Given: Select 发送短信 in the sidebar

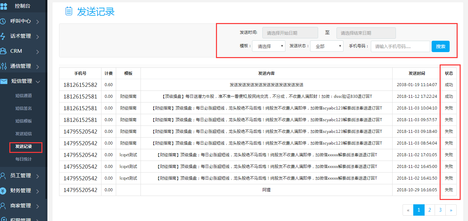Looking at the screenshot, I should click(23, 134).
